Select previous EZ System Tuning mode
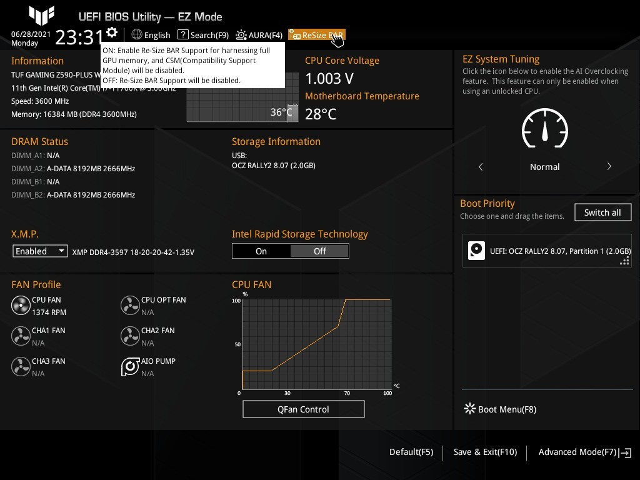 (x=481, y=166)
